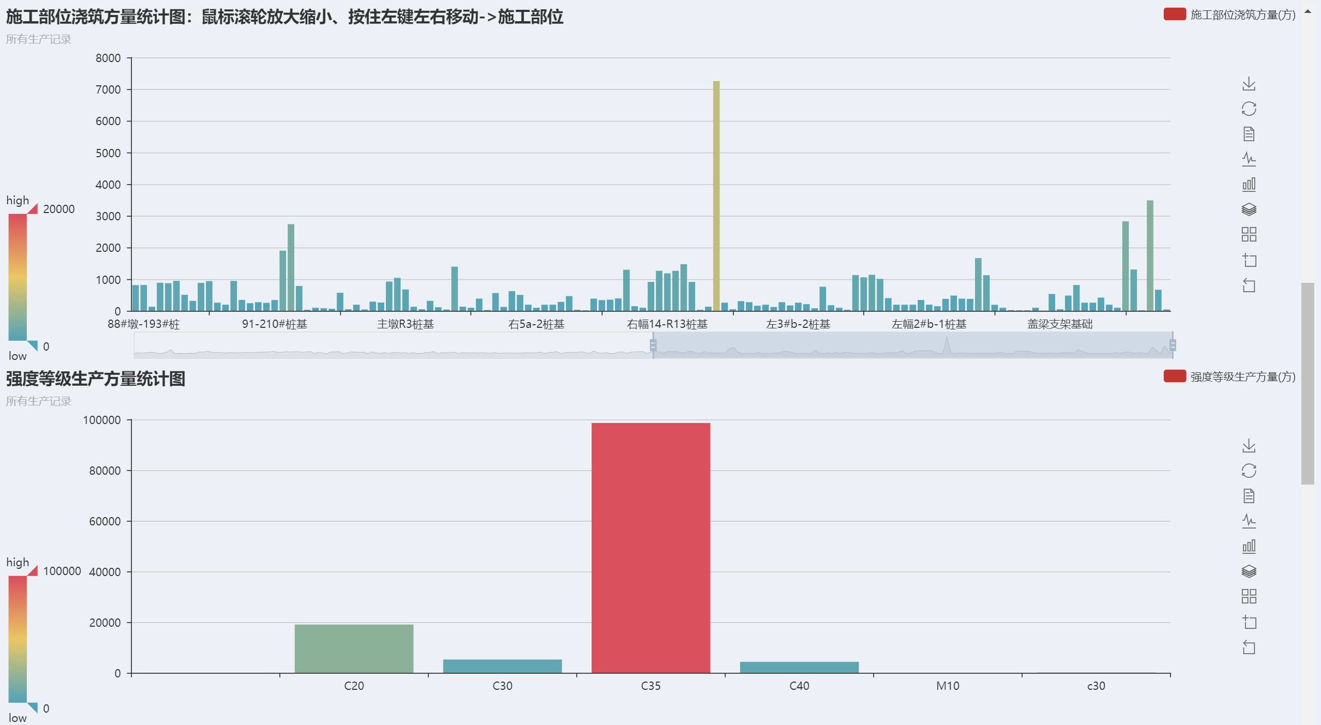This screenshot has height=725, width=1321.
Task: Save the top chart as image
Action: click(x=1249, y=83)
